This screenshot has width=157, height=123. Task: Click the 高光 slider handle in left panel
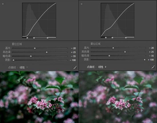pos(35,48)
